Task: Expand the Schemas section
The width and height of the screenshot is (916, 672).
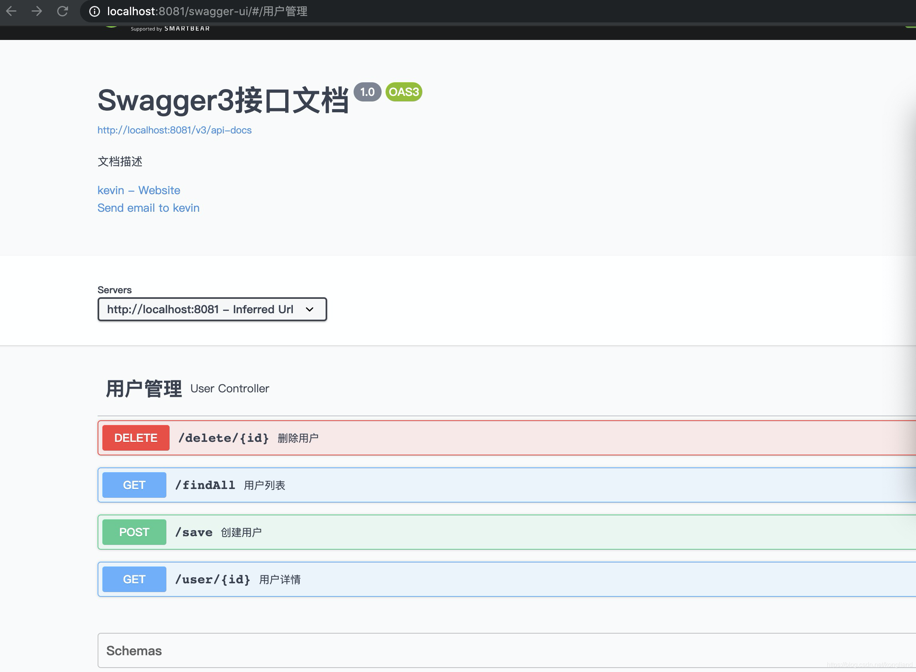Action: pyautogui.click(x=134, y=650)
